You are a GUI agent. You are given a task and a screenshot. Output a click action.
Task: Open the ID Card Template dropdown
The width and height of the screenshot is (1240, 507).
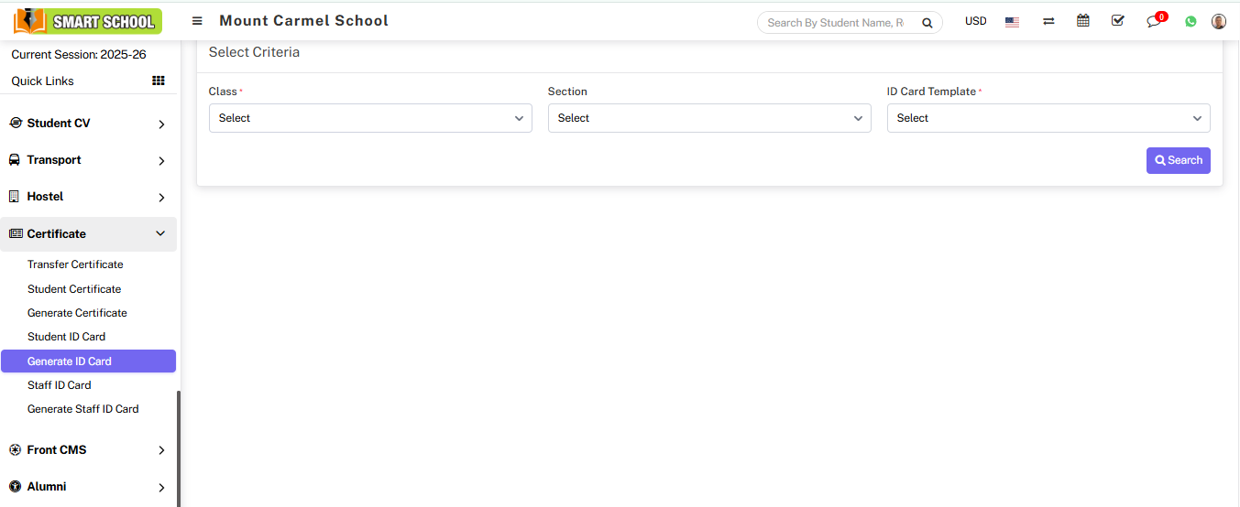click(1048, 118)
